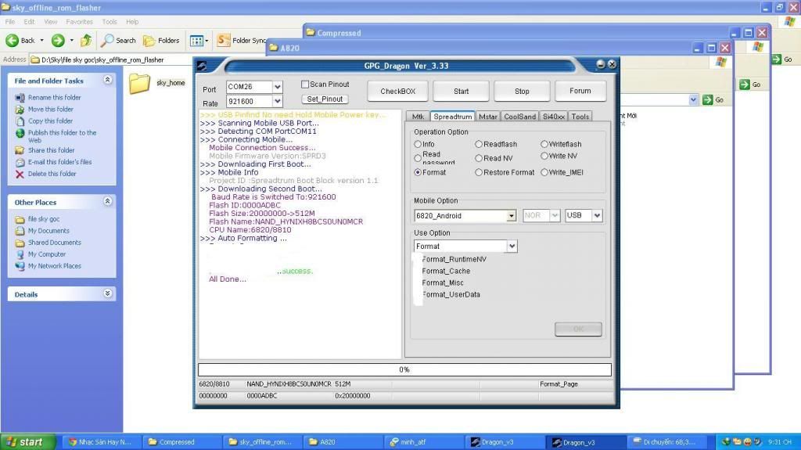Open the USB connection dropdown

(x=597, y=215)
